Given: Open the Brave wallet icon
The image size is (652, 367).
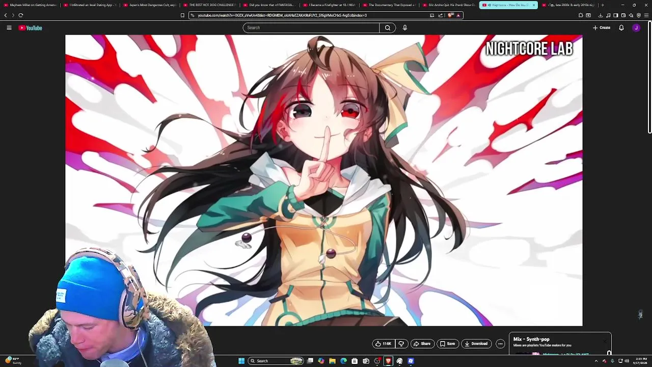Looking at the screenshot, I should [623, 15].
